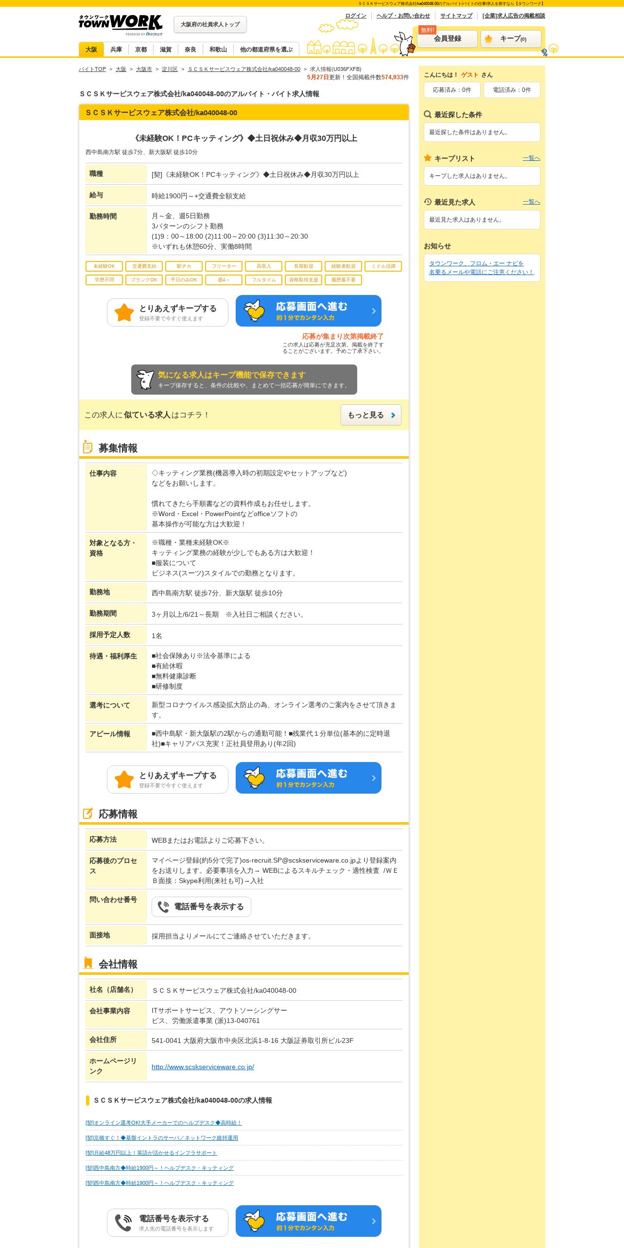The image size is (624, 1248).
Task: Click the mascot icon on the first 応募画面へ進む button
Action: 254,311
